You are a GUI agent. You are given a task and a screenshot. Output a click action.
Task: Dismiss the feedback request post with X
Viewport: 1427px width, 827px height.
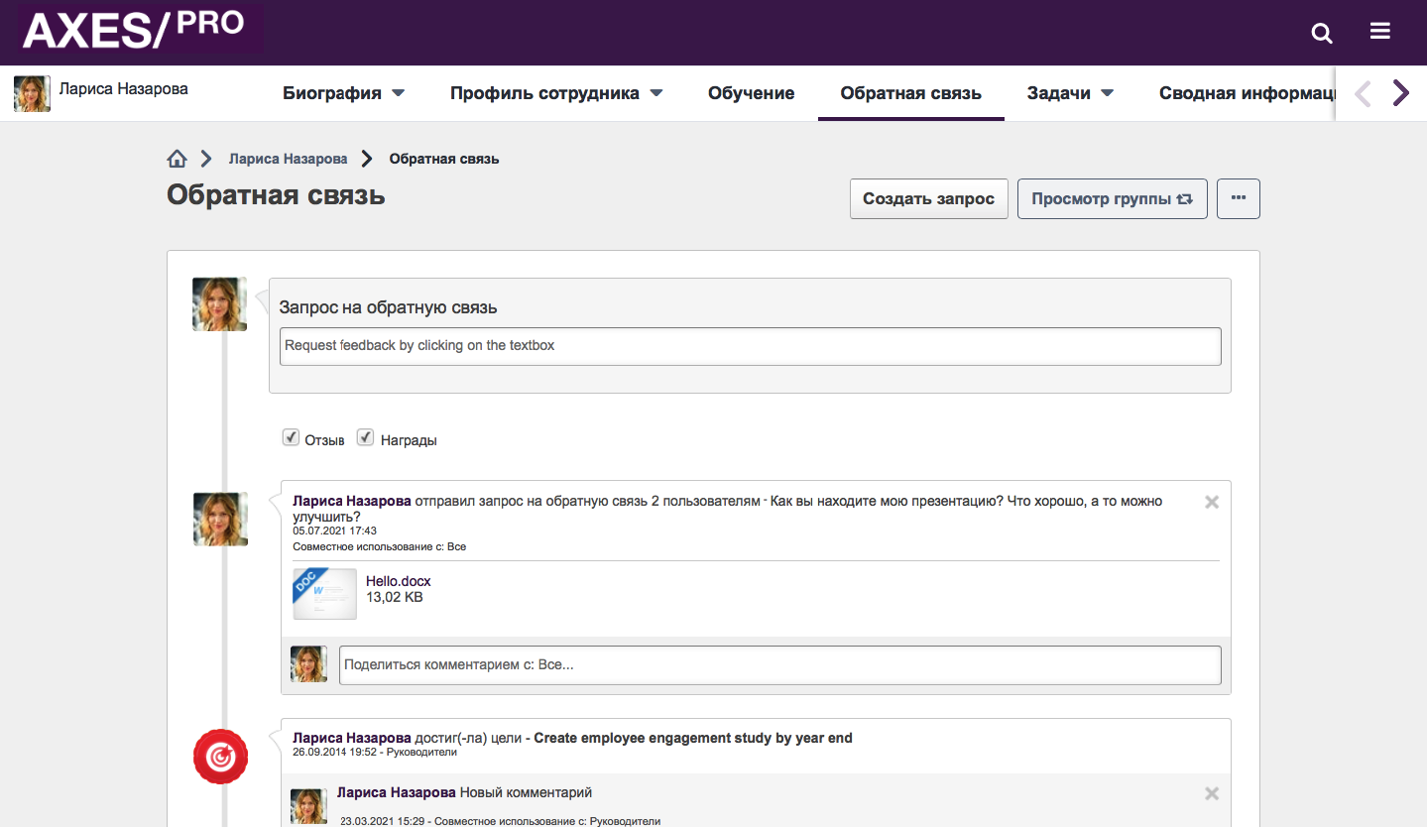(x=1212, y=502)
